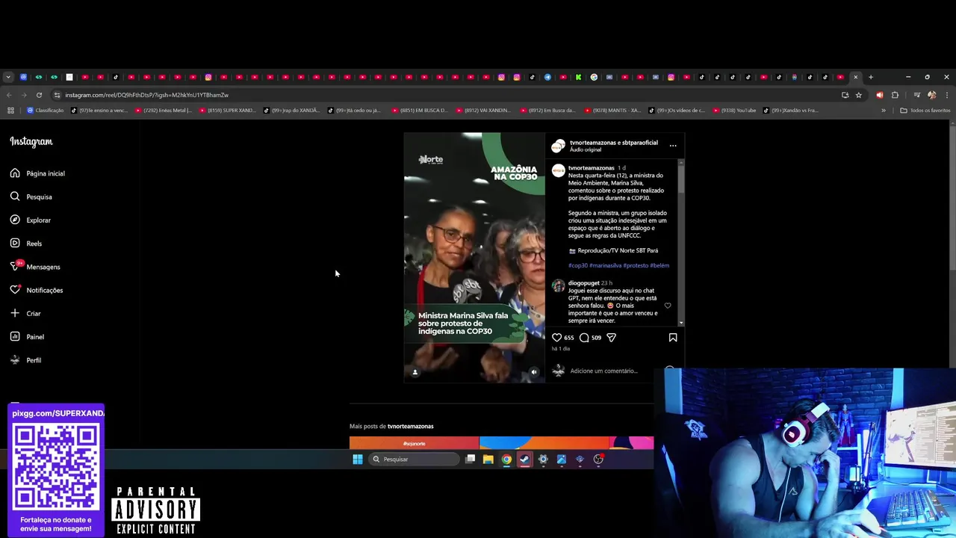Open Reels from the sidebar

26,244
